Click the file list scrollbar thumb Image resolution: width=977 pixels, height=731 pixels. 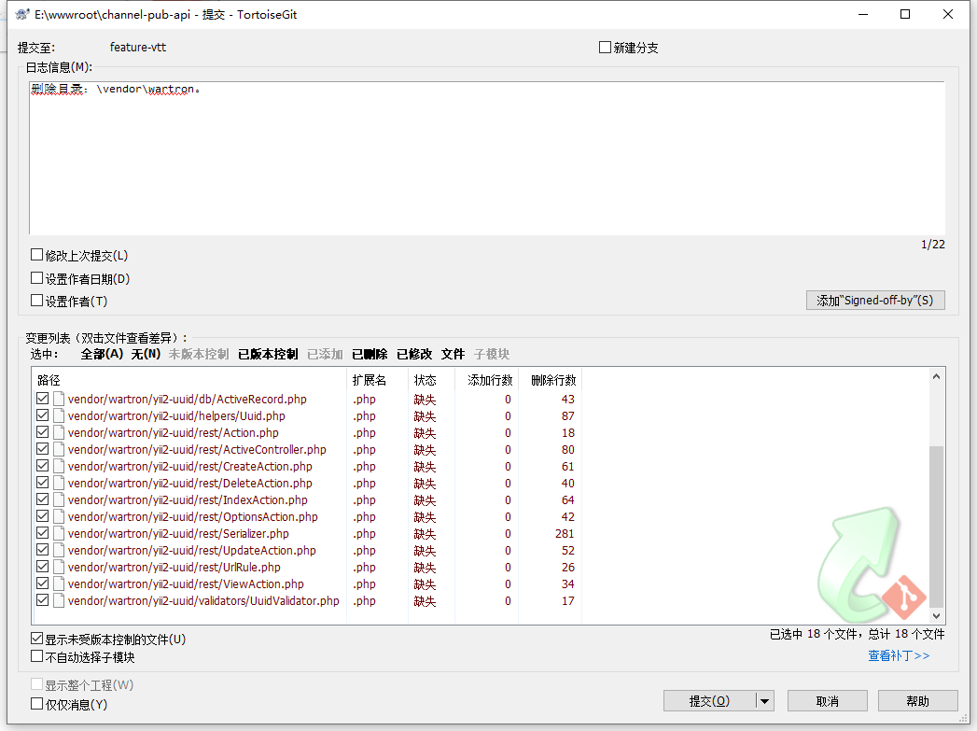[x=936, y=527]
